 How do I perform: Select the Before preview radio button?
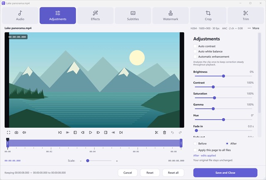(195, 144)
